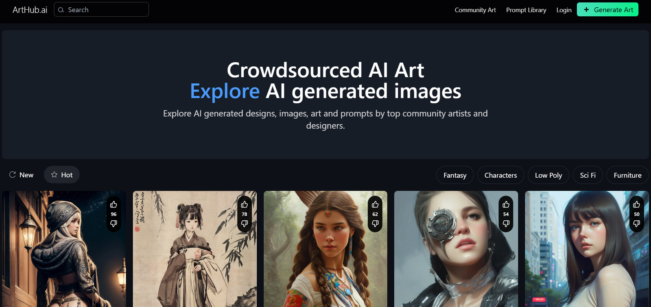Screen dimensions: 651x307
Task: Click the Login link
Action: pyautogui.click(x=564, y=10)
